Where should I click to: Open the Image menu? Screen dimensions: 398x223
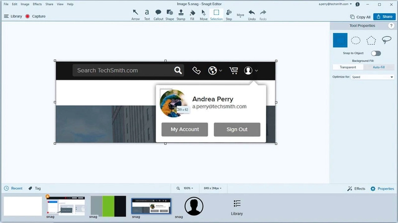click(25, 4)
